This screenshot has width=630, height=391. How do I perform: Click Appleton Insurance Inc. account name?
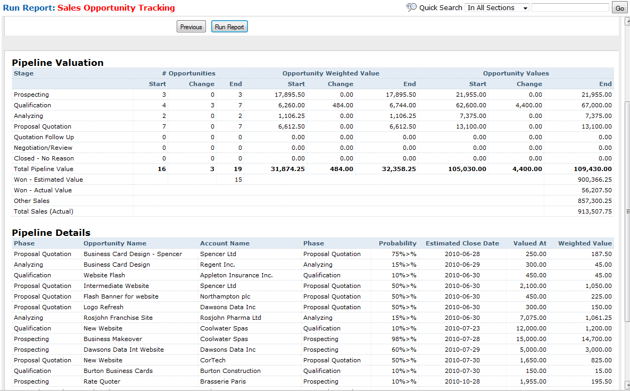(236, 275)
